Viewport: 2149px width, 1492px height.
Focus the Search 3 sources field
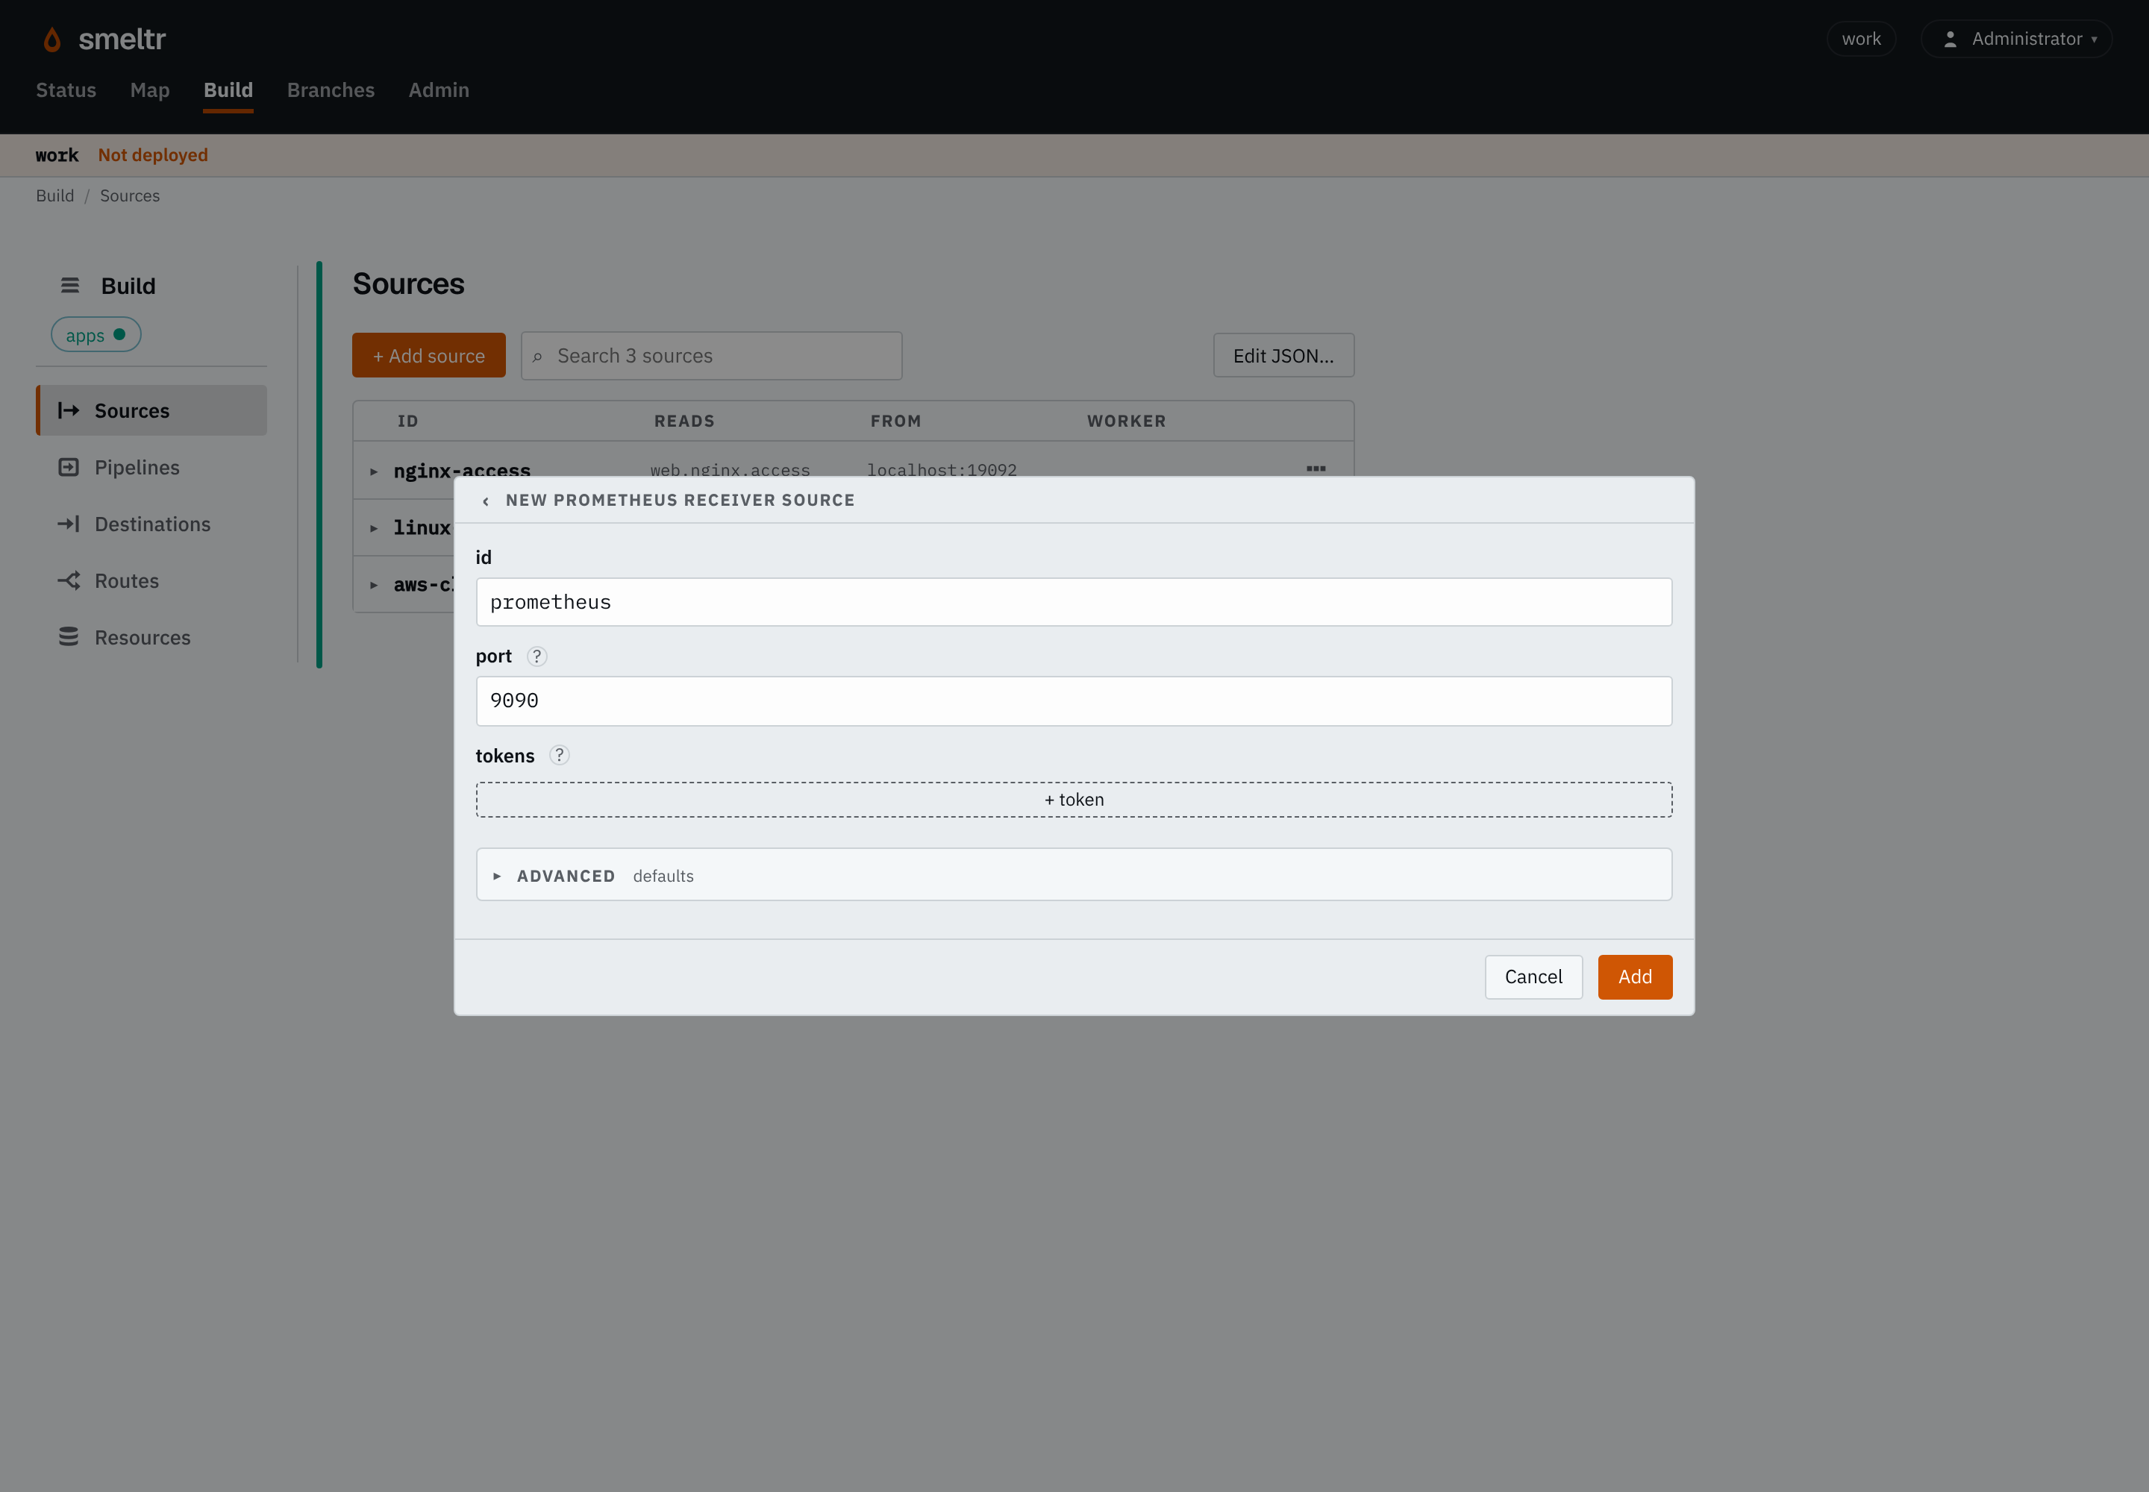(x=712, y=356)
